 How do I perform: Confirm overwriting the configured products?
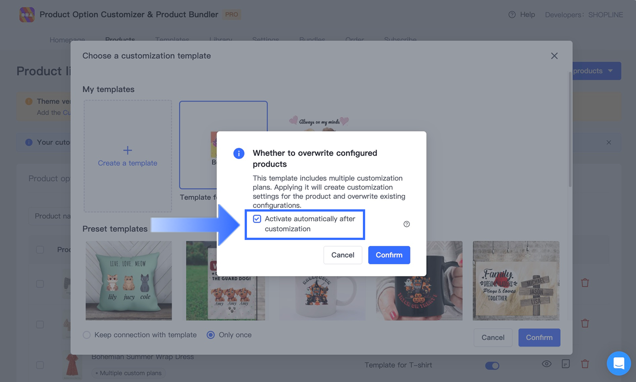(x=389, y=255)
